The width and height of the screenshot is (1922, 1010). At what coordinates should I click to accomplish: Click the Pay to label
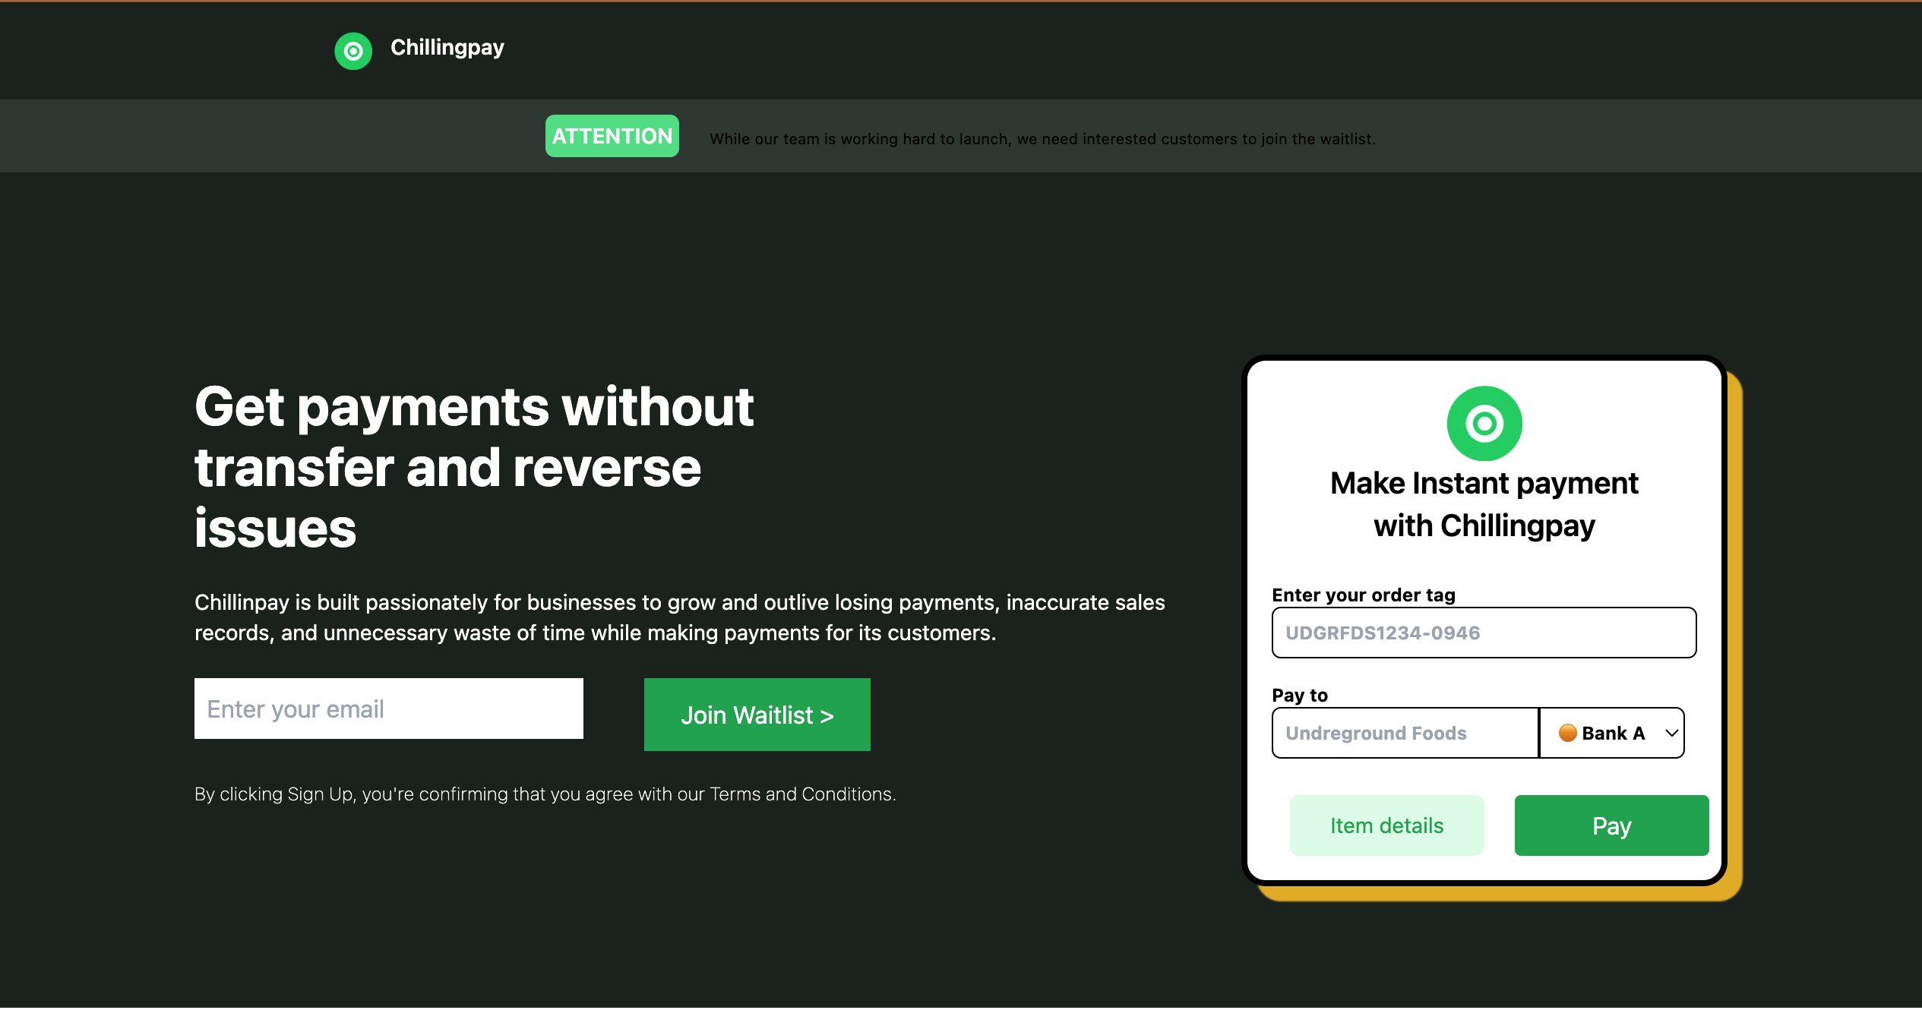[1300, 695]
